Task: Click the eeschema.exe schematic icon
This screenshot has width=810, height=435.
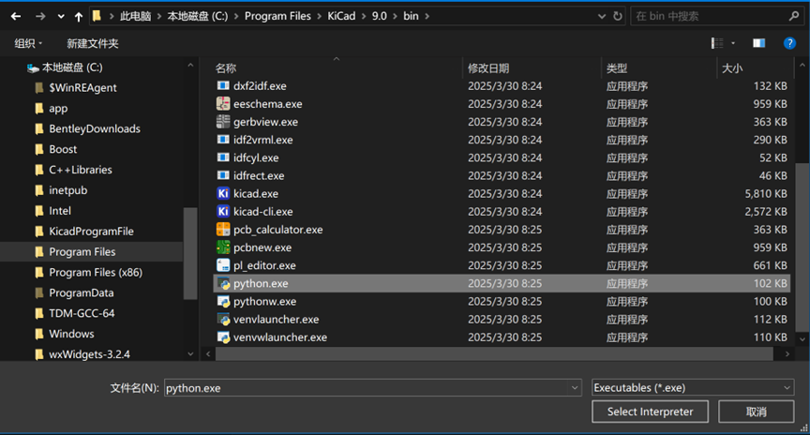Action: tap(223, 104)
